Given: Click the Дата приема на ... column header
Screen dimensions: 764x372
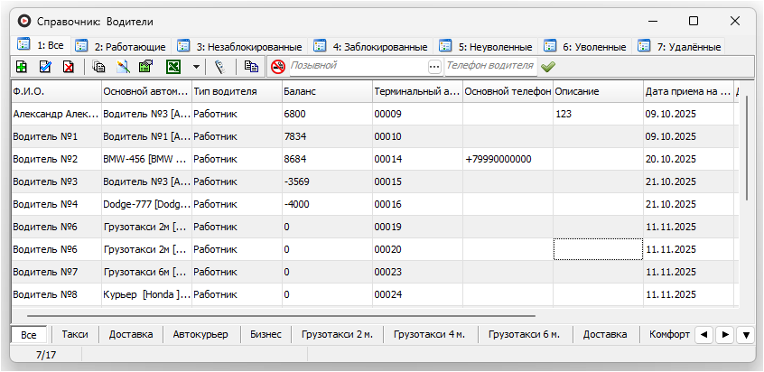Looking at the screenshot, I should pyautogui.click(x=688, y=91).
